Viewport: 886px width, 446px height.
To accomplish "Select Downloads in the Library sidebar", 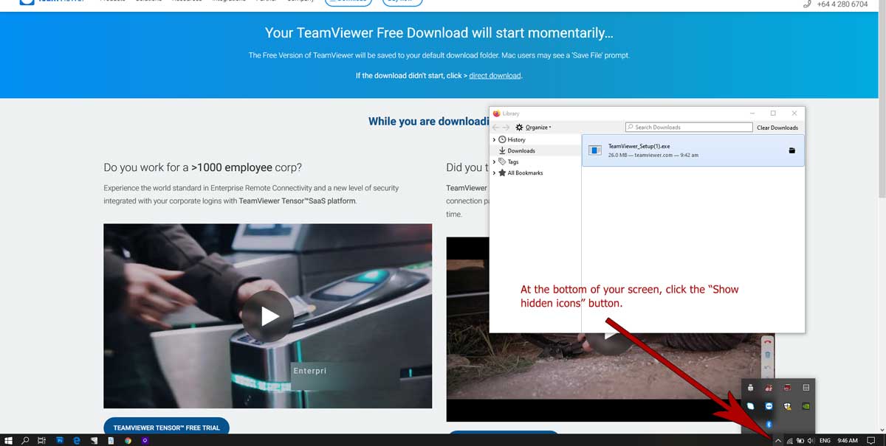I will coord(521,150).
